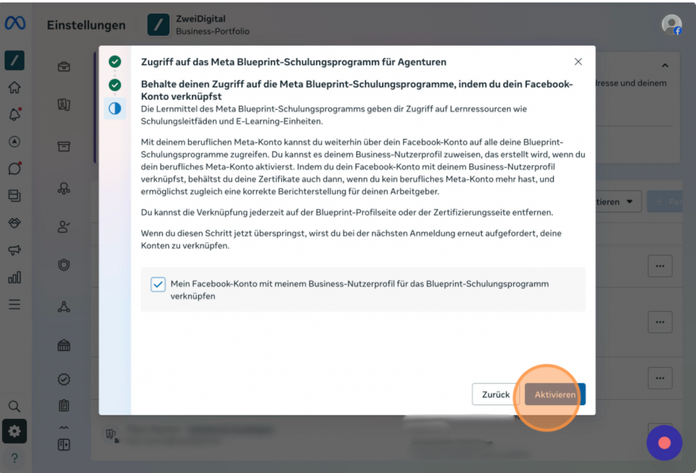This screenshot has height=473, width=696.
Task: Select the half-filled third step indicator
Action: [114, 107]
